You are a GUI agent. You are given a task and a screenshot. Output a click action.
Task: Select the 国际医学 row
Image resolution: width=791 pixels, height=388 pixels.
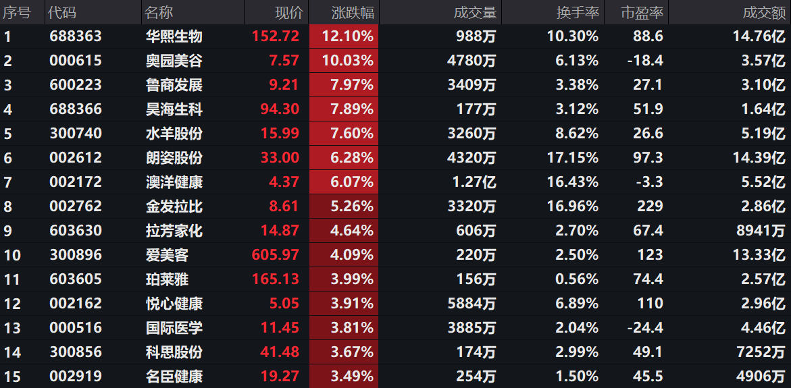tap(396, 328)
